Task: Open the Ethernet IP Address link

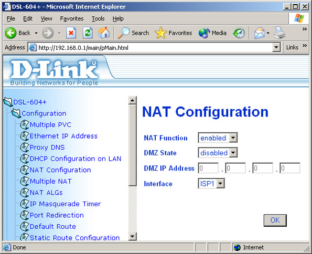Action: pyautogui.click(x=63, y=136)
